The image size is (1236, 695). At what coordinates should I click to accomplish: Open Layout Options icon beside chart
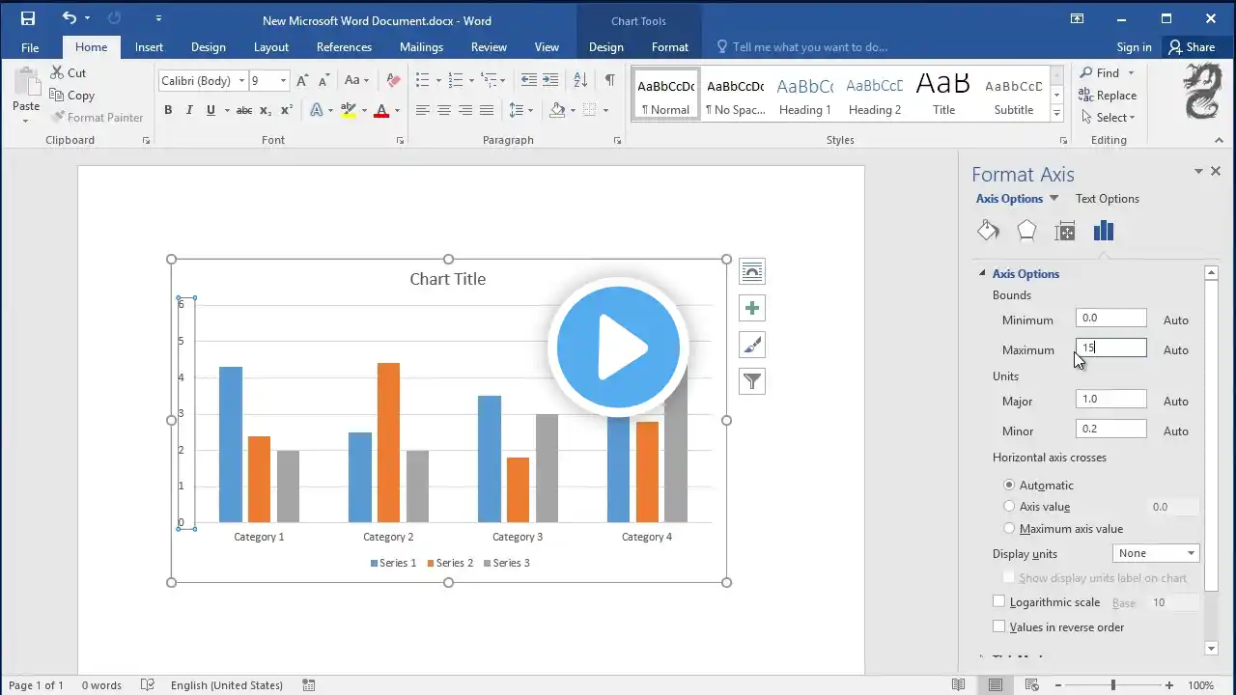pos(752,271)
